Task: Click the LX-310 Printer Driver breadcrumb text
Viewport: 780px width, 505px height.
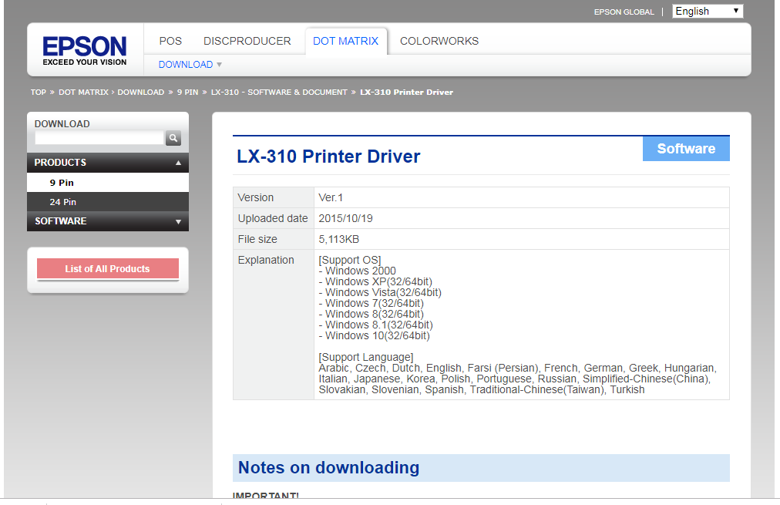Action: (x=406, y=92)
